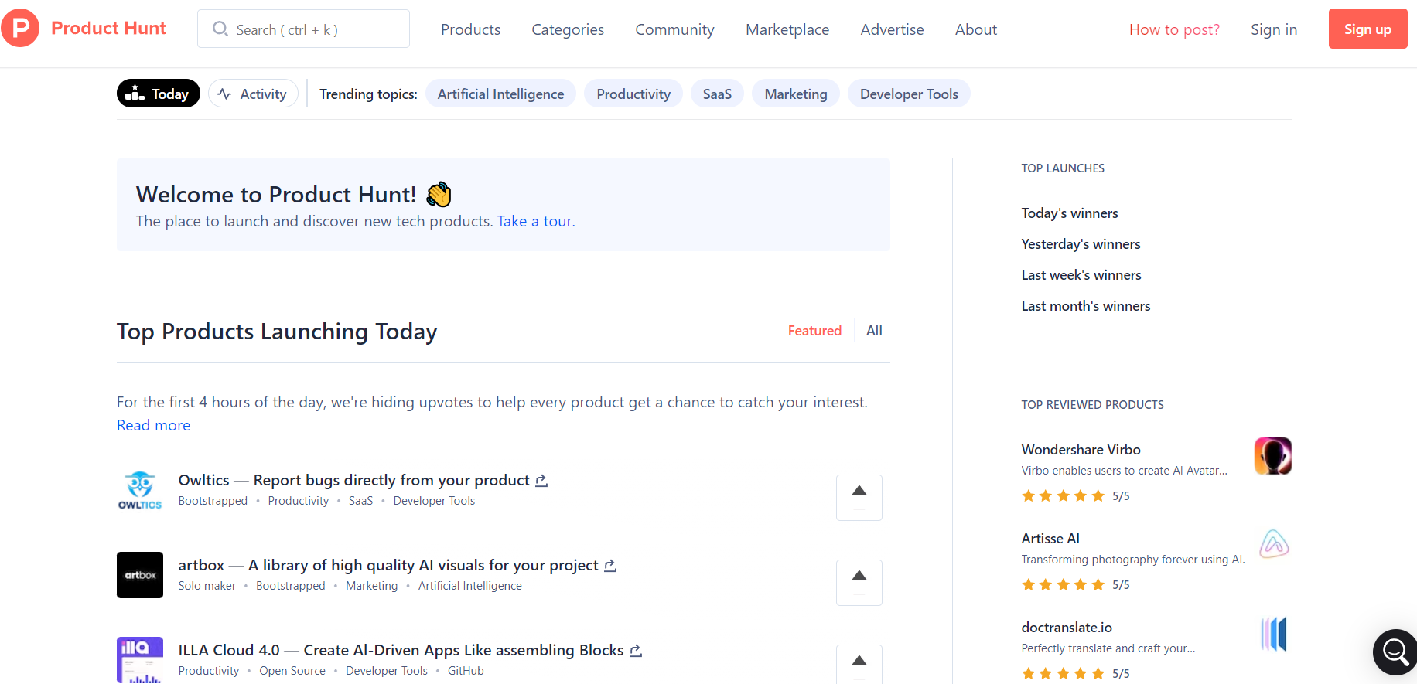Click the Wondershare Virbo star rating
This screenshot has height=684, width=1417.
[x=1064, y=496]
